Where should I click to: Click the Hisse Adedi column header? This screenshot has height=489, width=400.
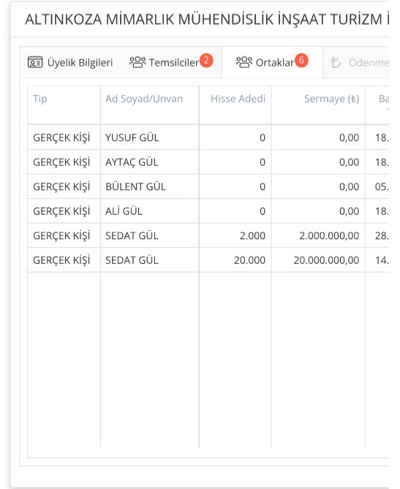(238, 99)
